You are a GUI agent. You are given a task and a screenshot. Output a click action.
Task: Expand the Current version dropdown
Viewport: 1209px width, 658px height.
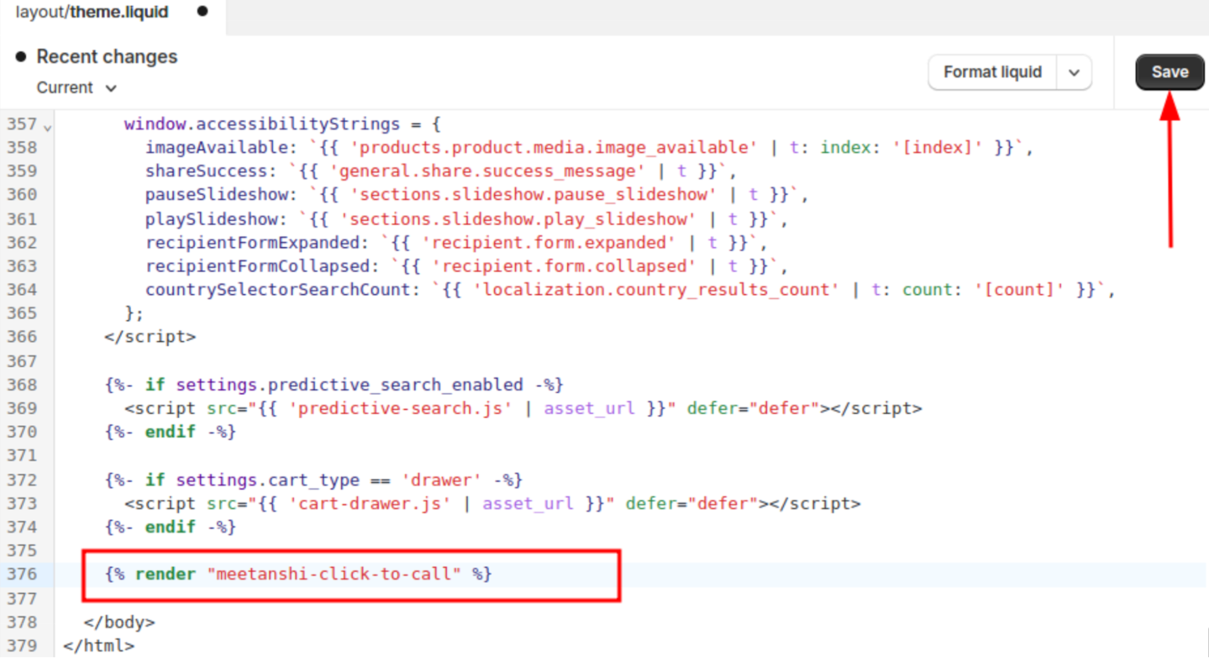point(76,88)
